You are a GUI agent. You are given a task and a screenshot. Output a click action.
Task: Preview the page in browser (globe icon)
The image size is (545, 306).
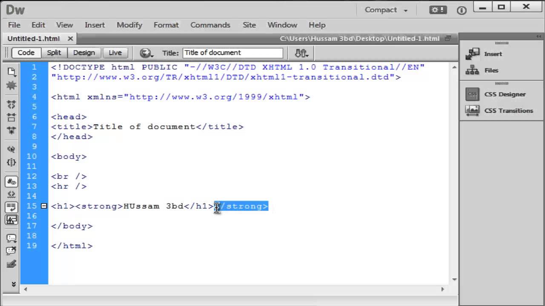(146, 53)
